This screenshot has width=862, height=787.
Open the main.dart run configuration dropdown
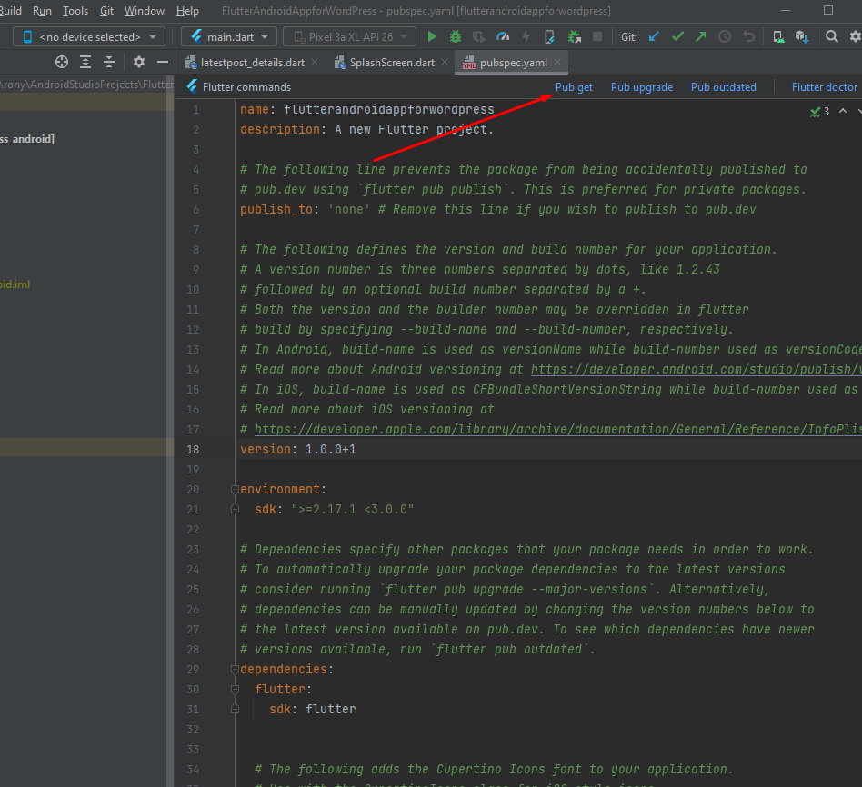(229, 37)
